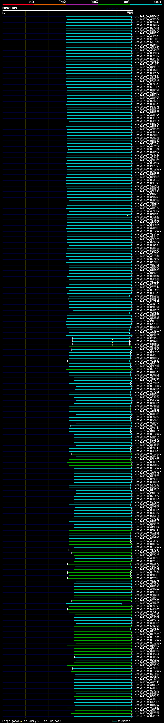The height and width of the screenshot is (723, 164).
Task: Select hit UniRef100_Q43317
Action: (x=147, y=67)
